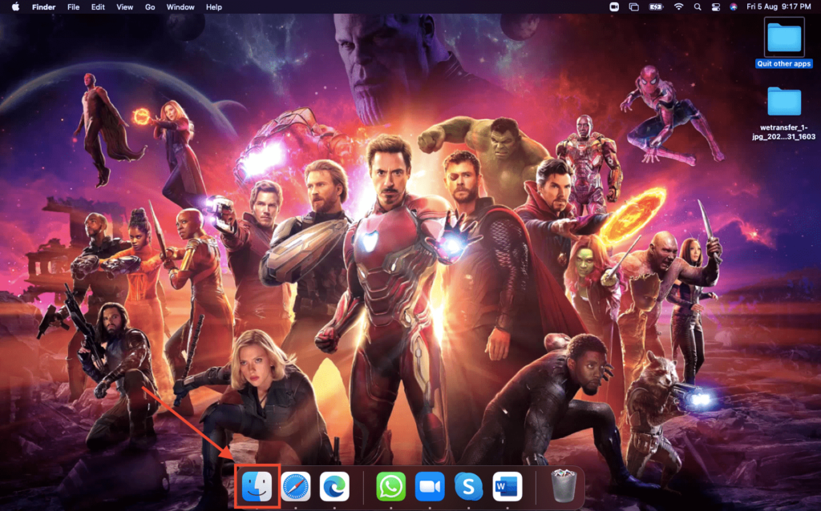Select the "Quit other apps" desktop folder

pos(783,42)
